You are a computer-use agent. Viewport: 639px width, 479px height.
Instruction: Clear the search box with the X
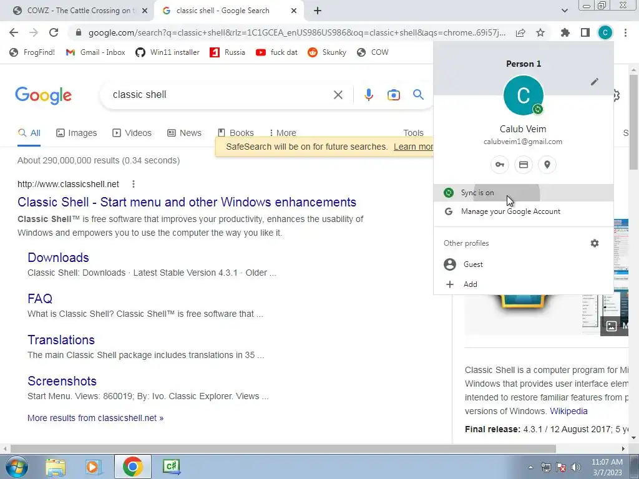(x=338, y=95)
